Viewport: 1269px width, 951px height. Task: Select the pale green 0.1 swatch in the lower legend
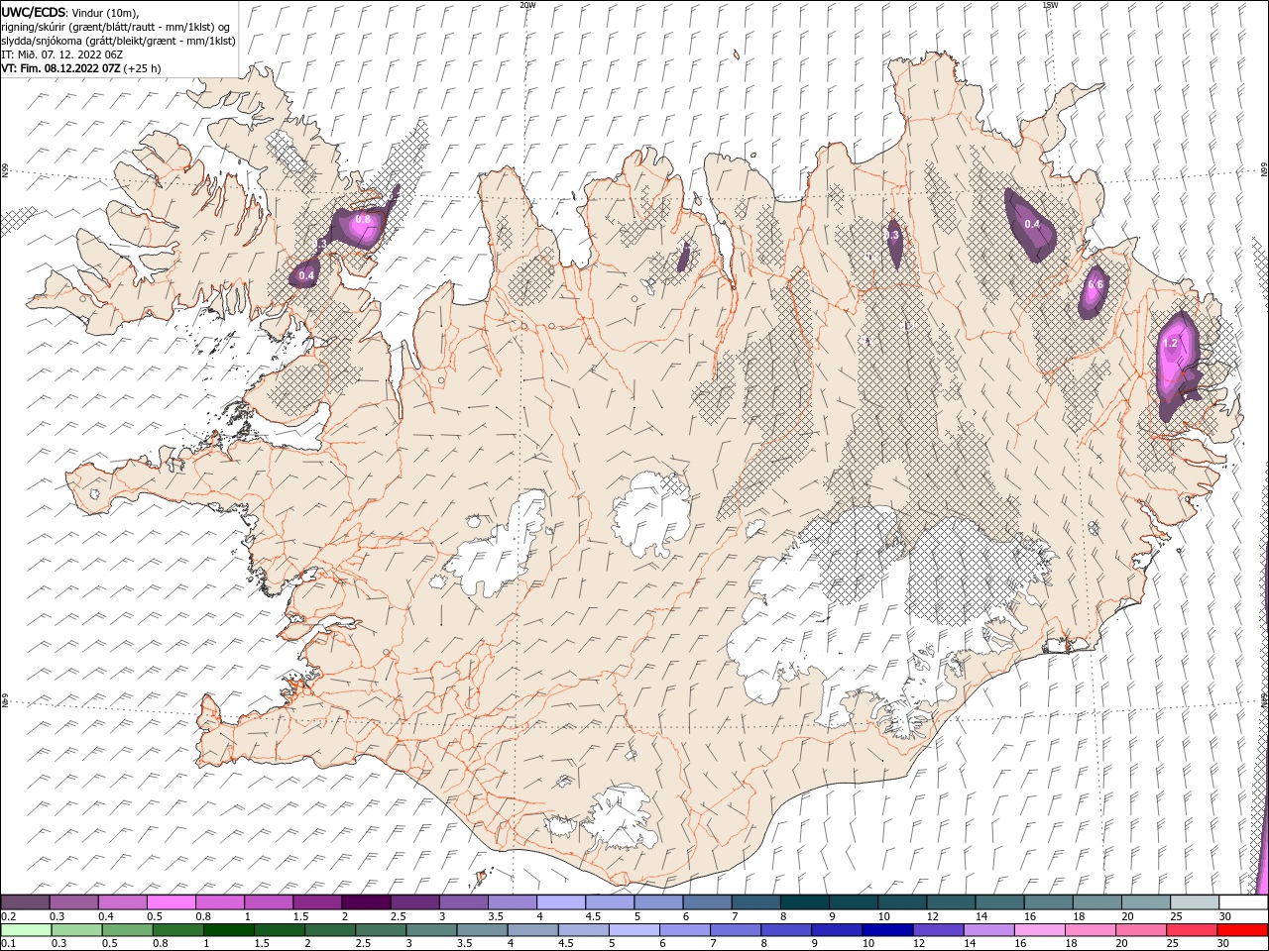26,930
